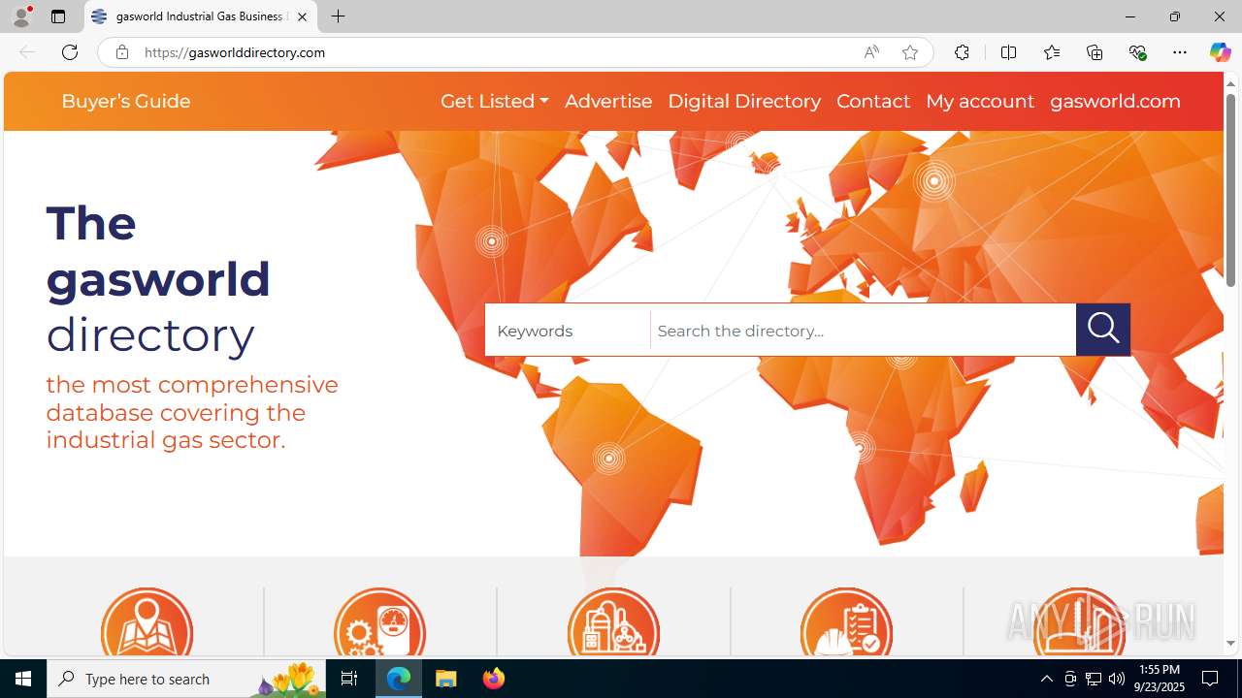This screenshot has height=698, width=1242.
Task: Open Advertise menu item
Action: click(x=608, y=101)
